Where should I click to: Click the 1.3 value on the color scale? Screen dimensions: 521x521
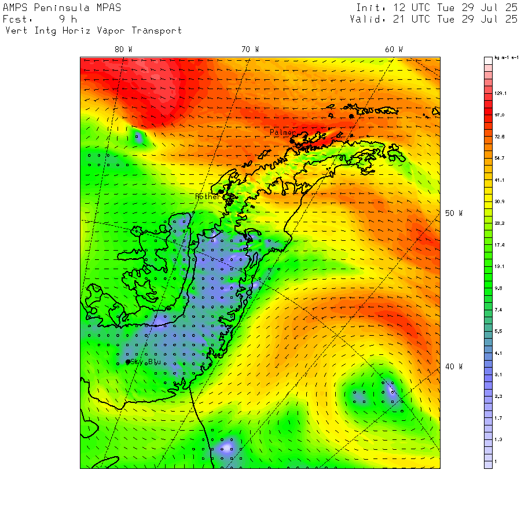tap(498, 439)
